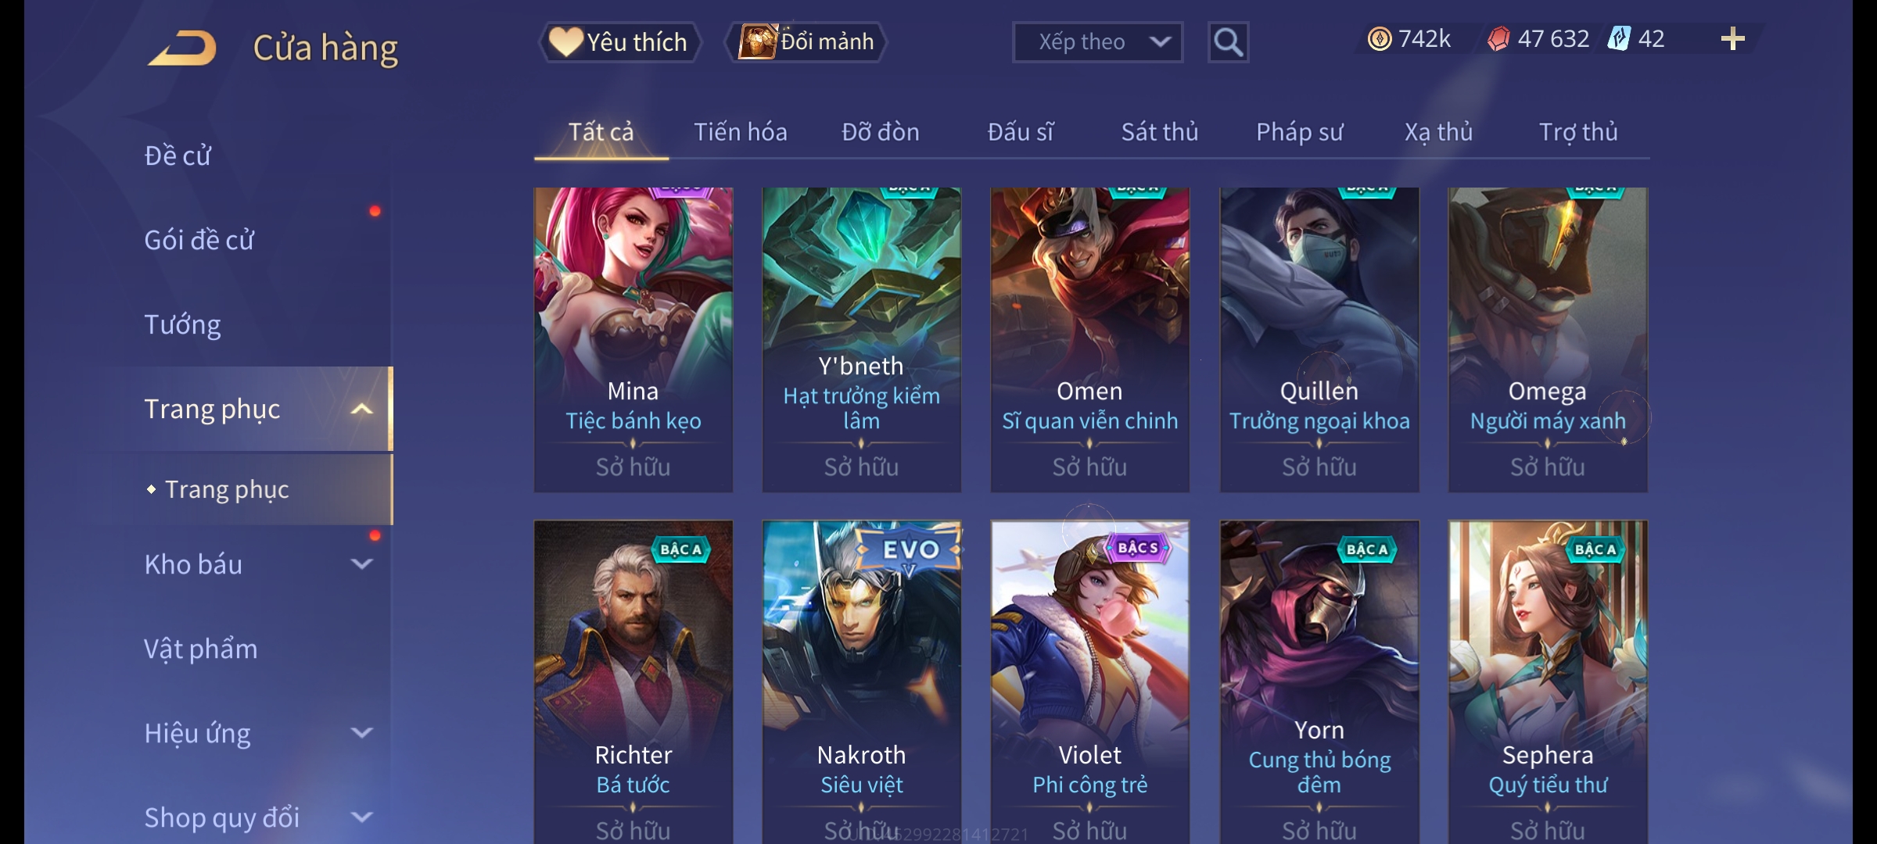Viewport: 1877px width, 844px height.
Task: Tap the red ruby currency icon
Action: tap(1498, 39)
